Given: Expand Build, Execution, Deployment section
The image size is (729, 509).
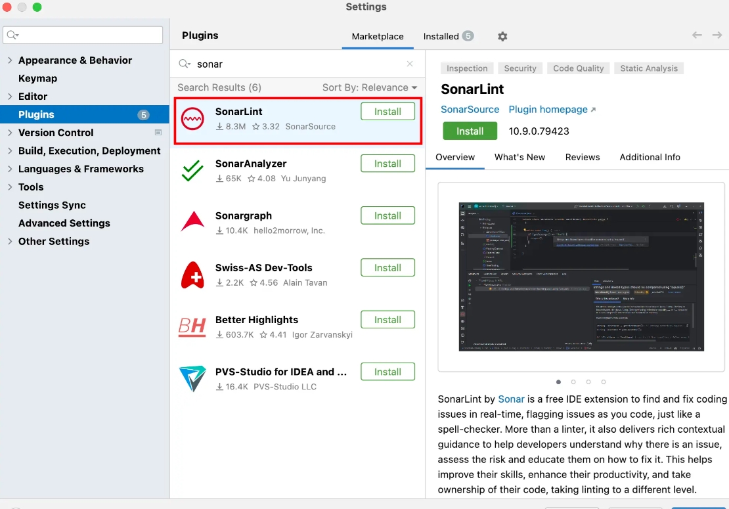Looking at the screenshot, I should point(10,150).
